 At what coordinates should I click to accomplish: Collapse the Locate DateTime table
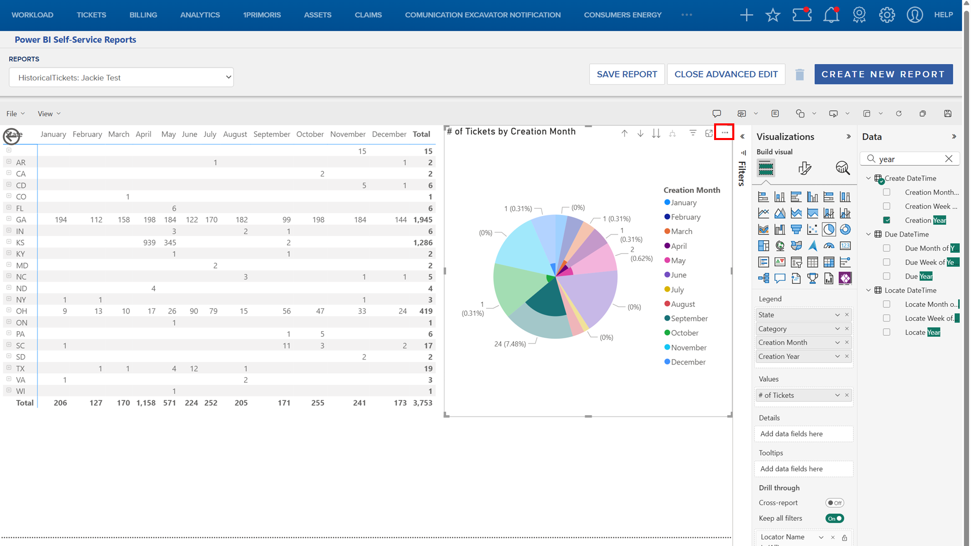(x=869, y=290)
